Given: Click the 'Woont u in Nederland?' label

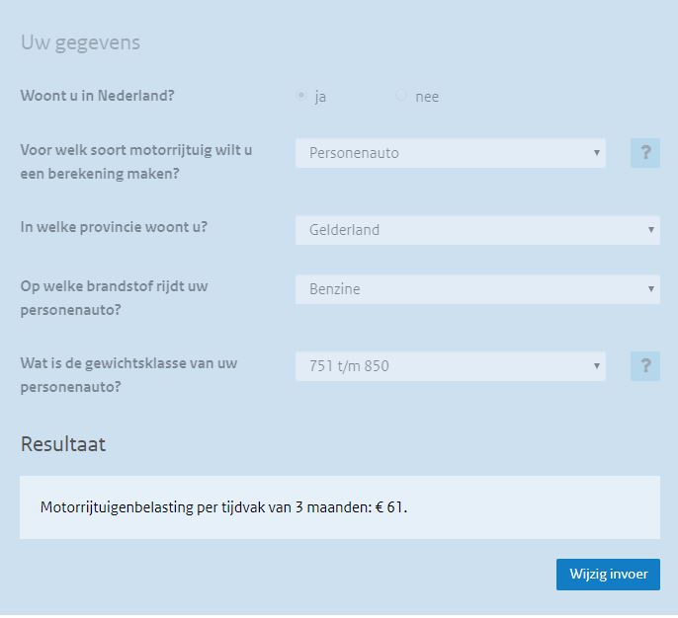Looking at the screenshot, I should 104,96.
